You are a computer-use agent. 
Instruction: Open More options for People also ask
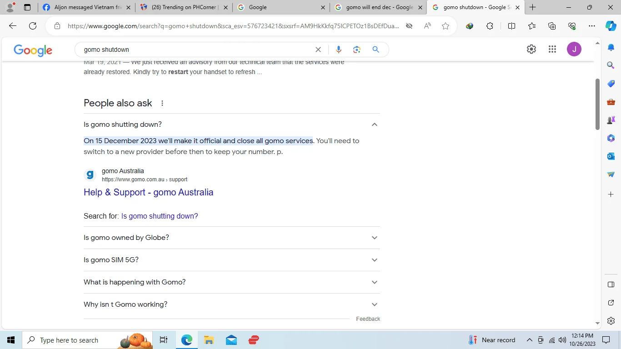tap(162, 103)
